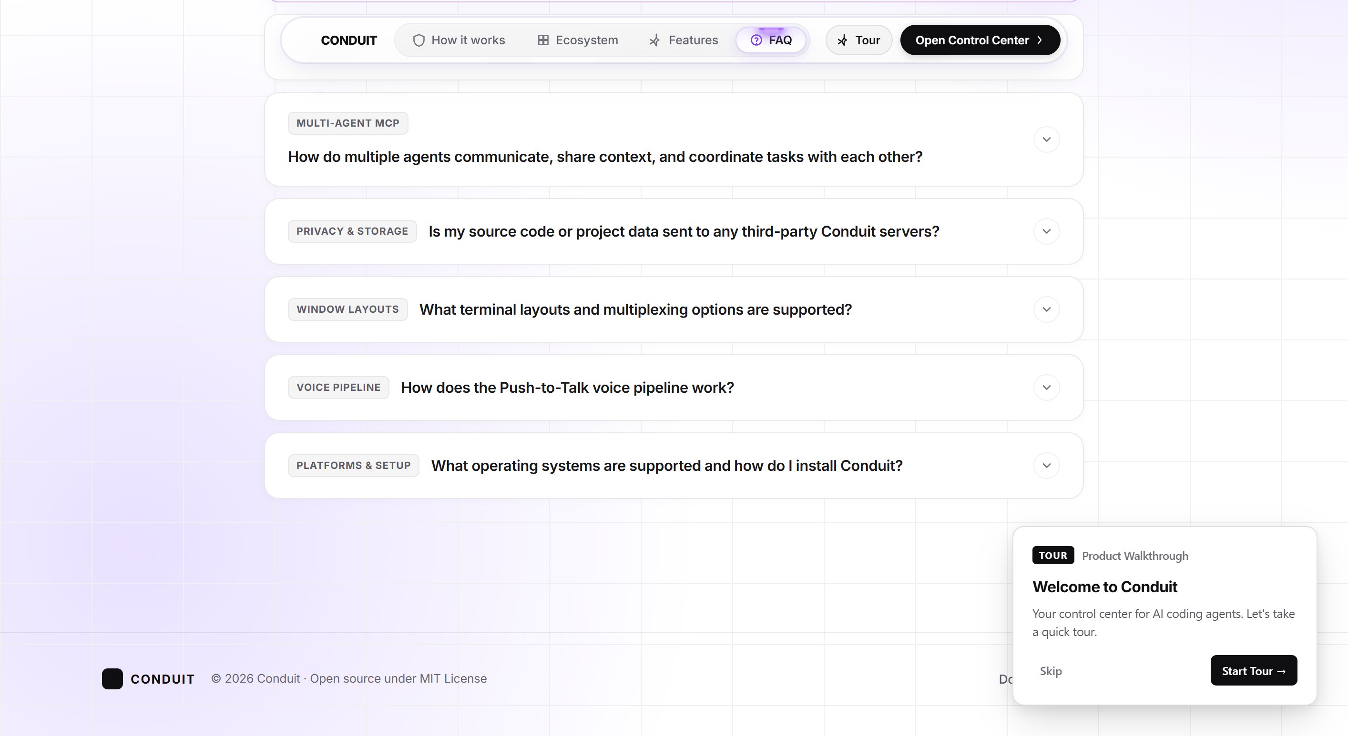Expand the Window Layouts question chevron
This screenshot has height=736, width=1348.
[x=1047, y=309]
